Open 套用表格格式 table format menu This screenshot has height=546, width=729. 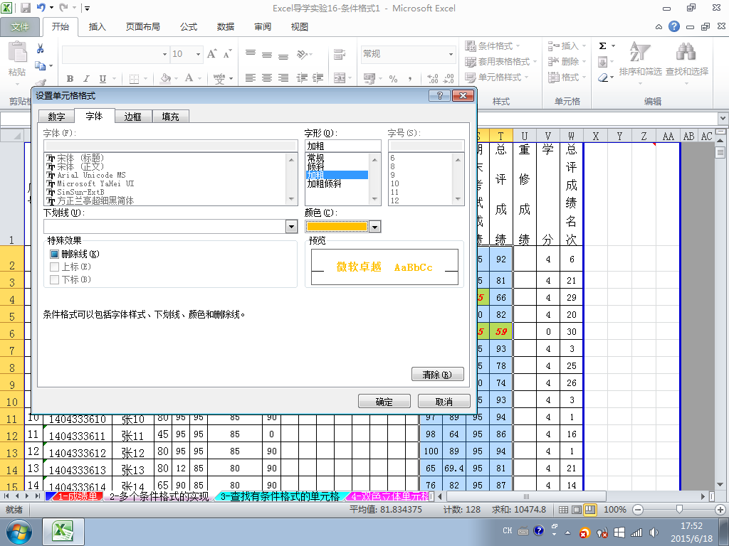click(x=501, y=61)
